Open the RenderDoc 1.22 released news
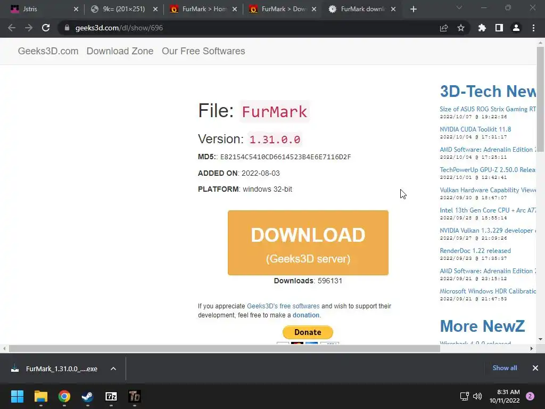 click(475, 251)
